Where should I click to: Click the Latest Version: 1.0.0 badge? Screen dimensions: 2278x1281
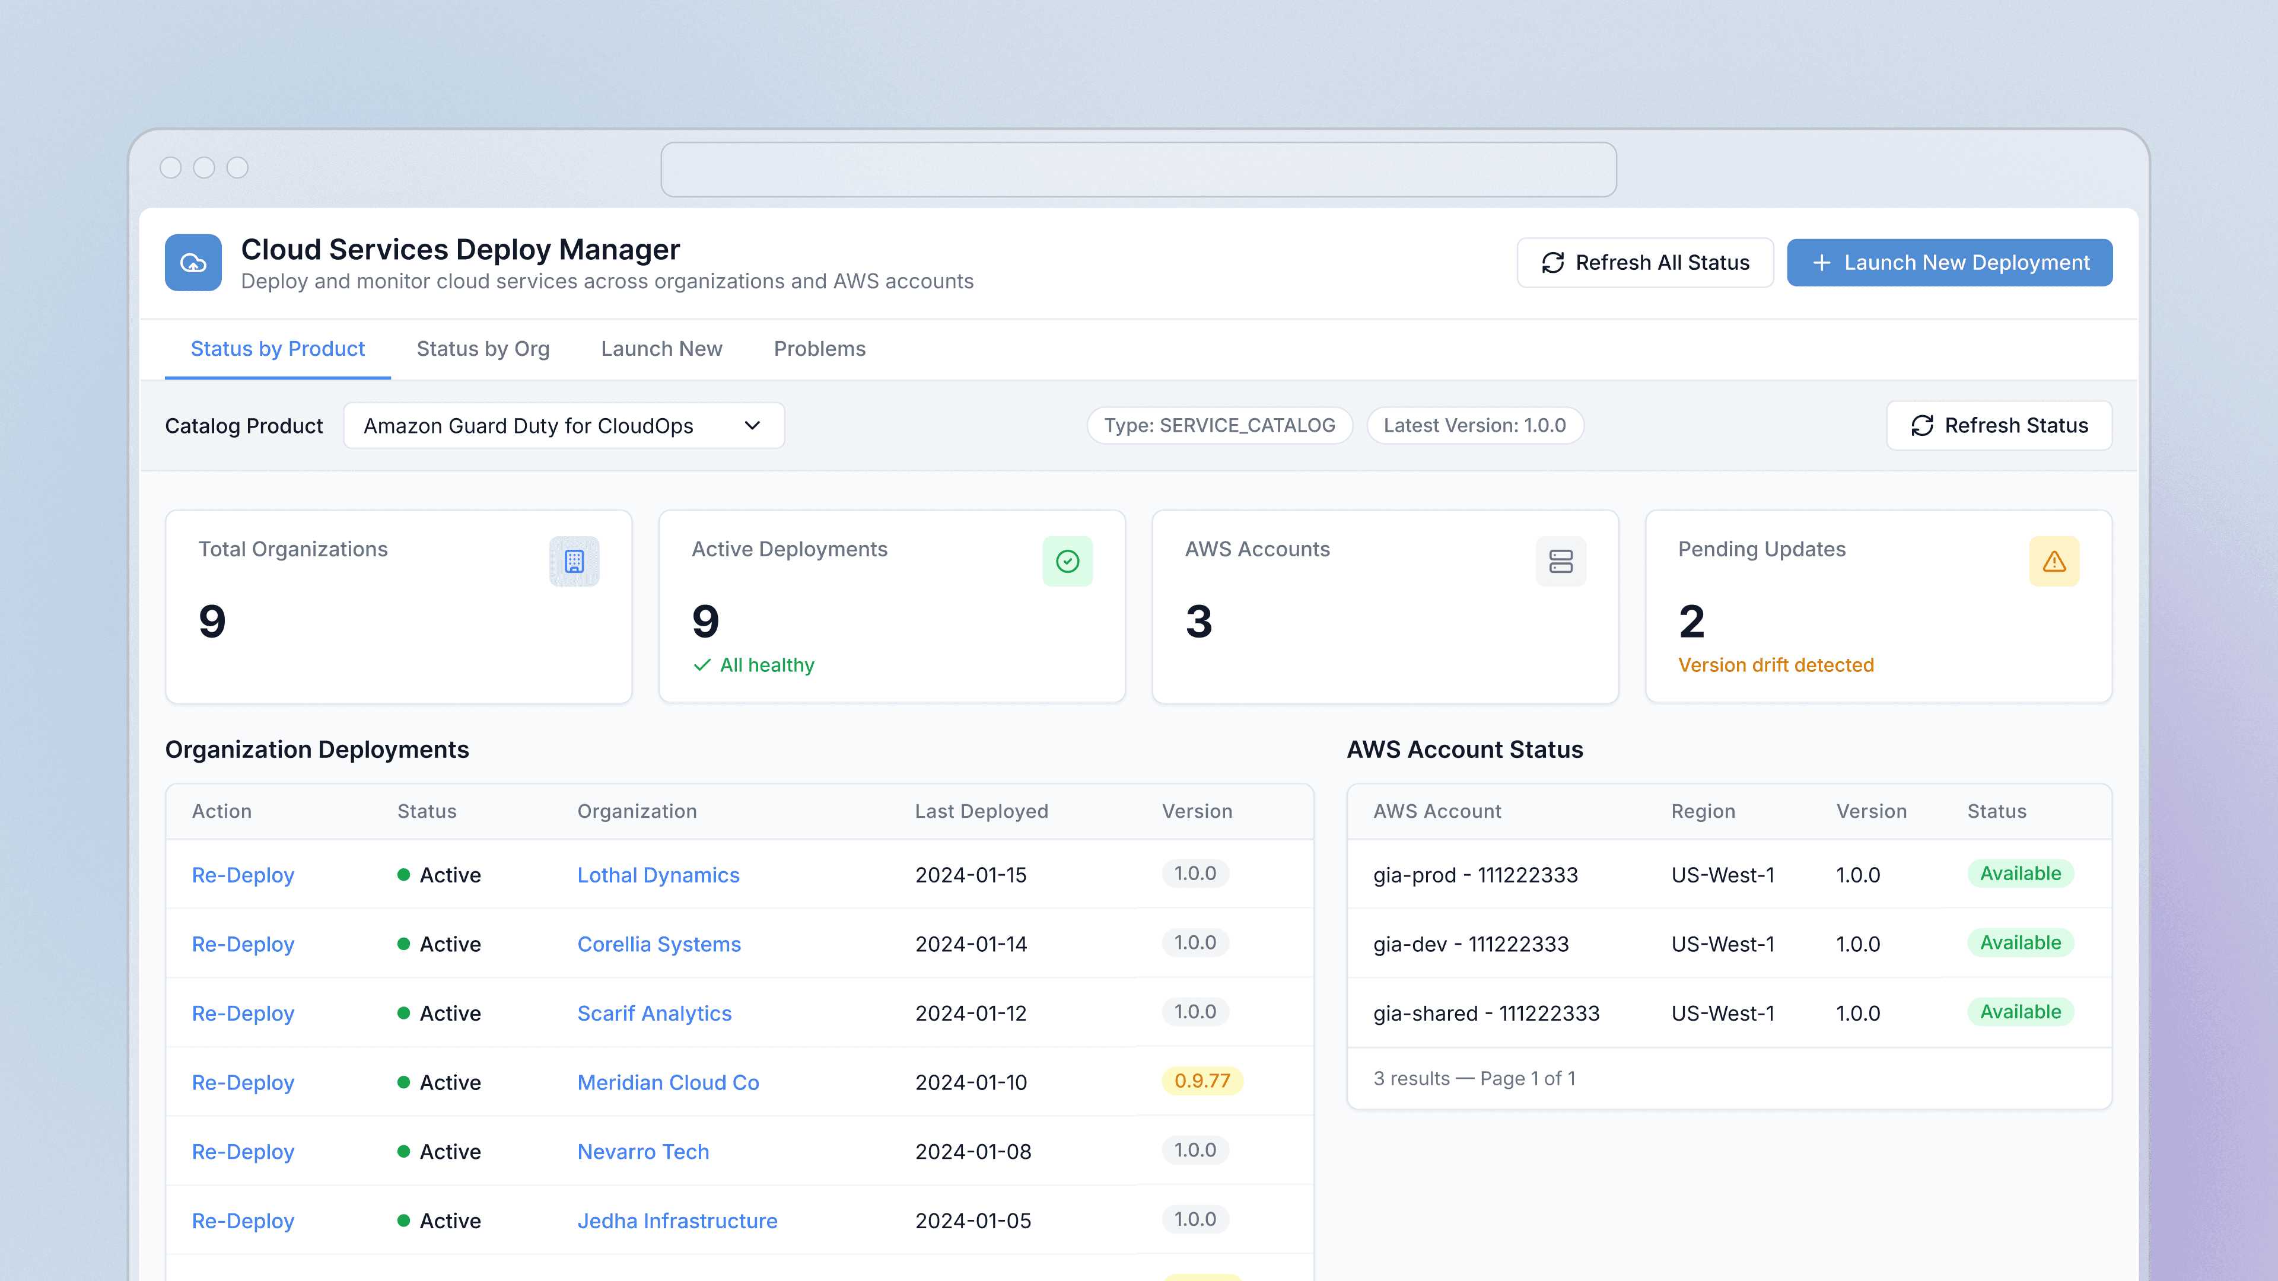coord(1474,425)
